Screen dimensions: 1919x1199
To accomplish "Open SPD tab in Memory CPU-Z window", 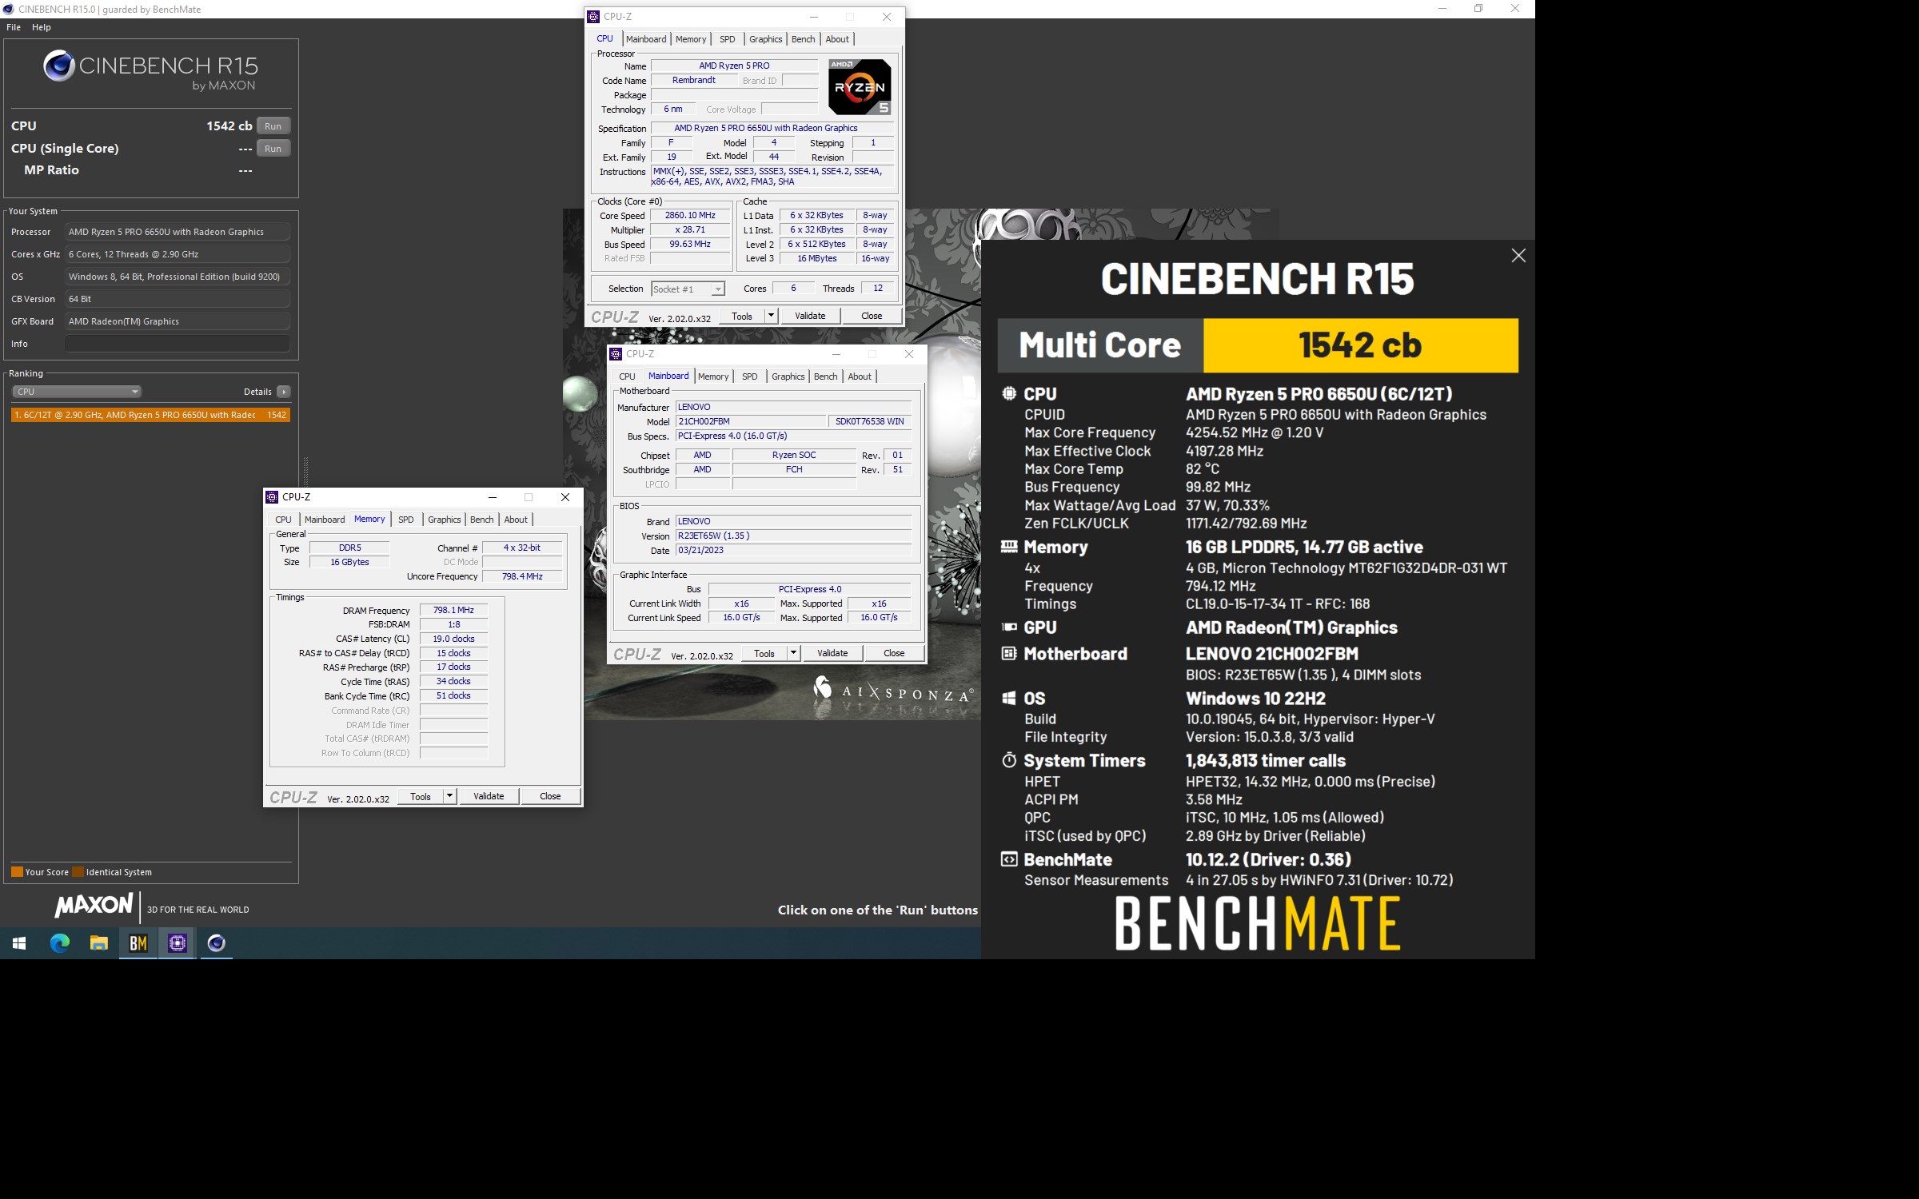I will coord(406,520).
